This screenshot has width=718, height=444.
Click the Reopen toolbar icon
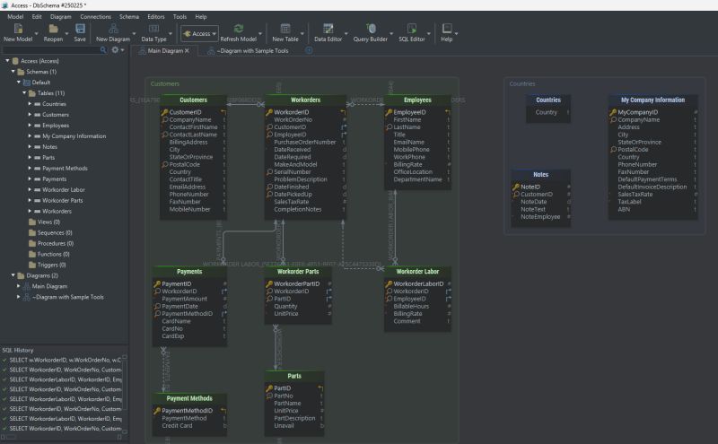(53, 29)
